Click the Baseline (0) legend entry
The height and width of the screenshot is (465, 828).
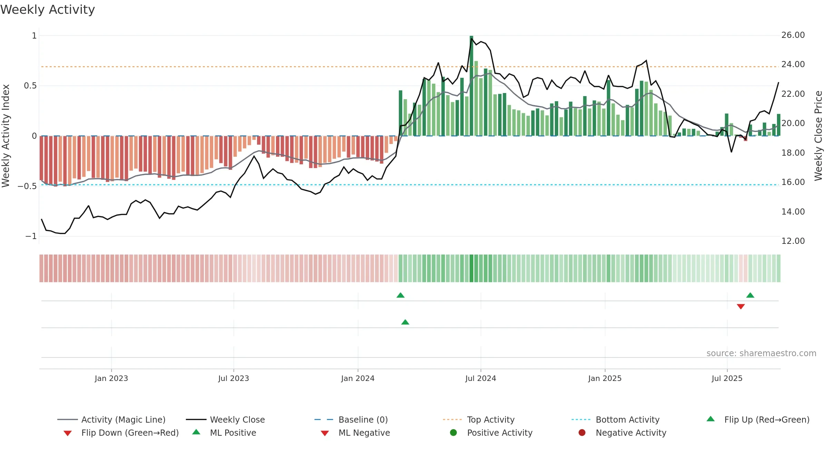click(x=351, y=420)
